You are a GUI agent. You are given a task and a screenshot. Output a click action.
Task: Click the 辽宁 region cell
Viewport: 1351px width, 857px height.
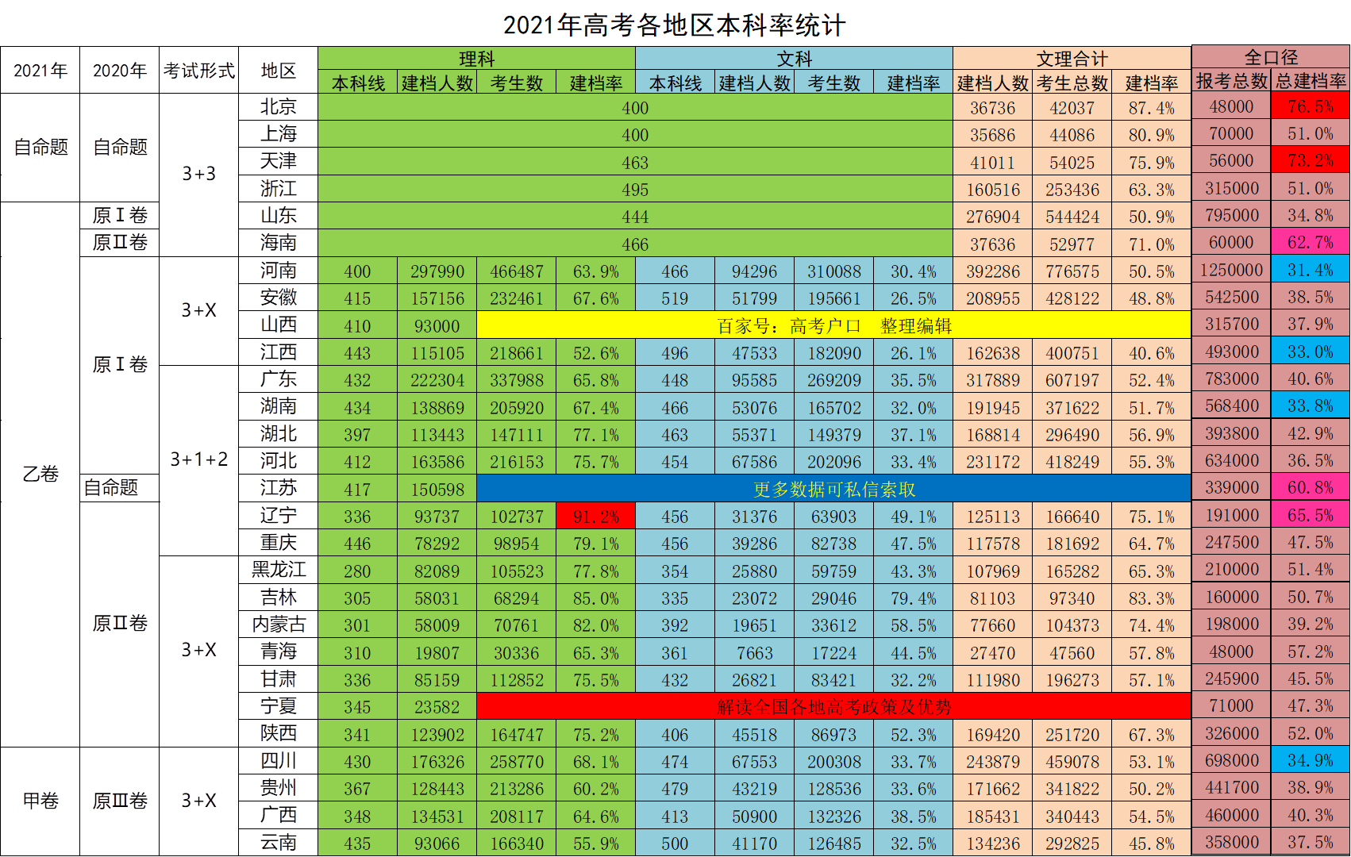tap(279, 516)
